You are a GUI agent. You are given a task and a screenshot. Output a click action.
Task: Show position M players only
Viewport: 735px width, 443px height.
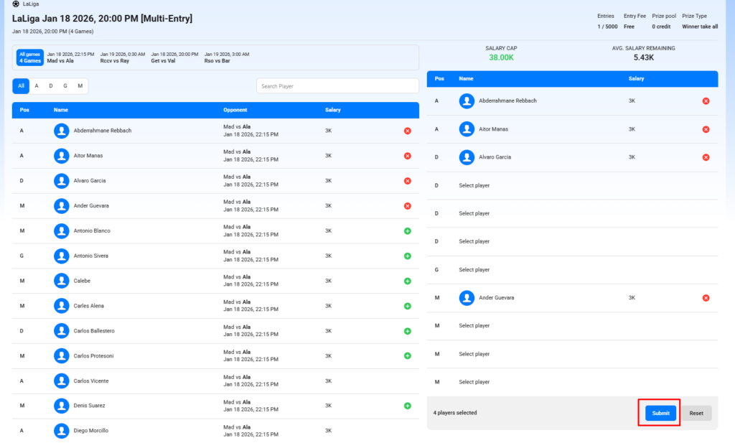click(80, 86)
